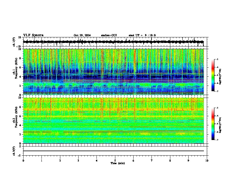
Task: Click the "2" kHz tick of ch.1 spectrogram
Action: click(20, 86)
